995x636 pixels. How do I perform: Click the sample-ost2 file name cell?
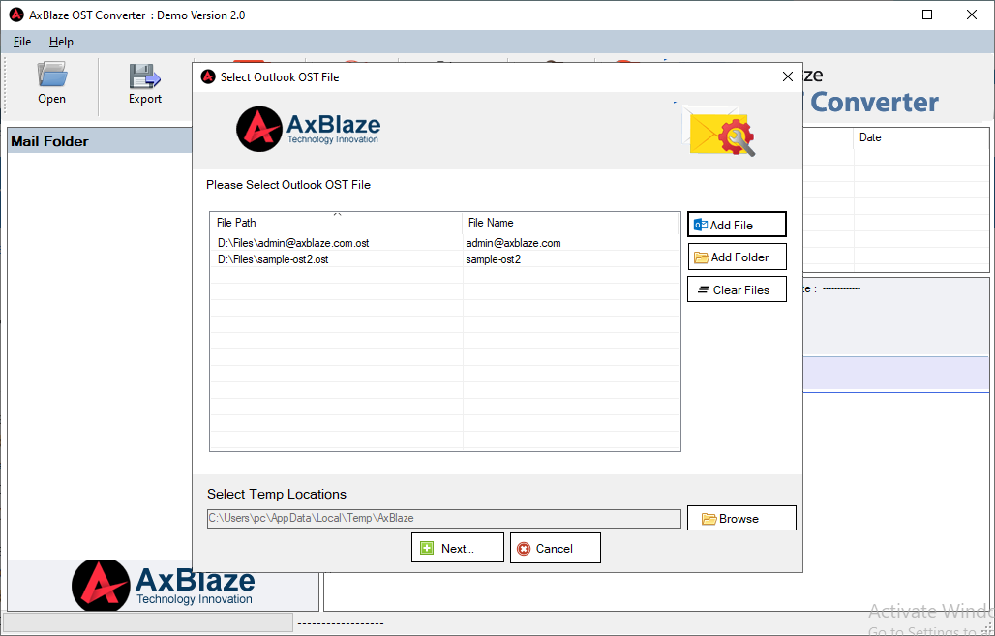(494, 259)
